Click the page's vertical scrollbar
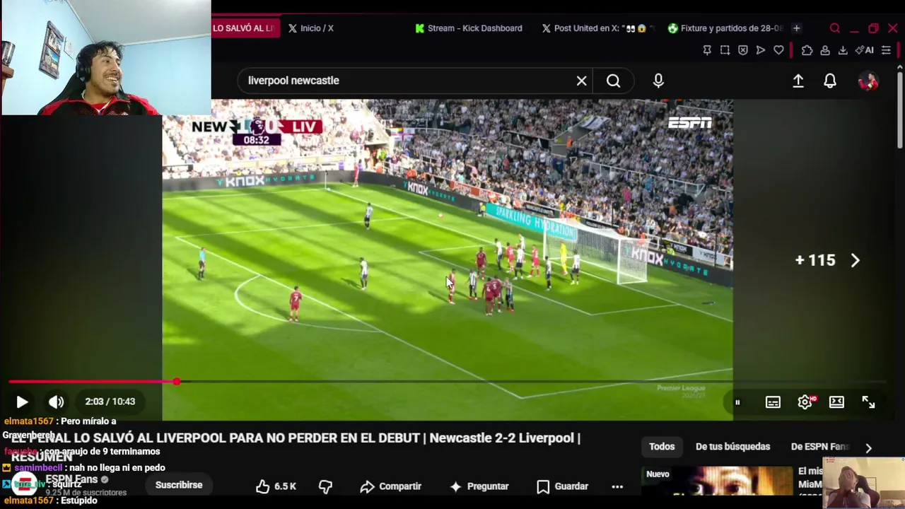 click(899, 110)
